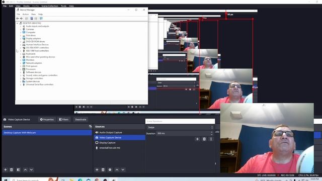Open the Device Manager Action menu
322x181 pixels.
tap(26, 15)
